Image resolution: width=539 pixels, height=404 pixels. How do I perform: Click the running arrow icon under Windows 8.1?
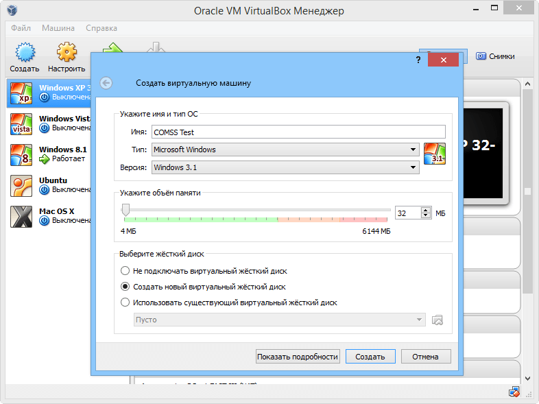point(44,159)
